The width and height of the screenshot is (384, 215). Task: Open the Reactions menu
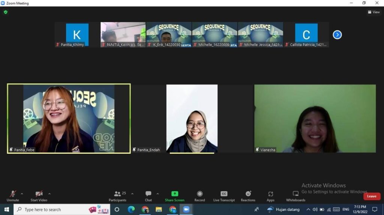[248, 196]
